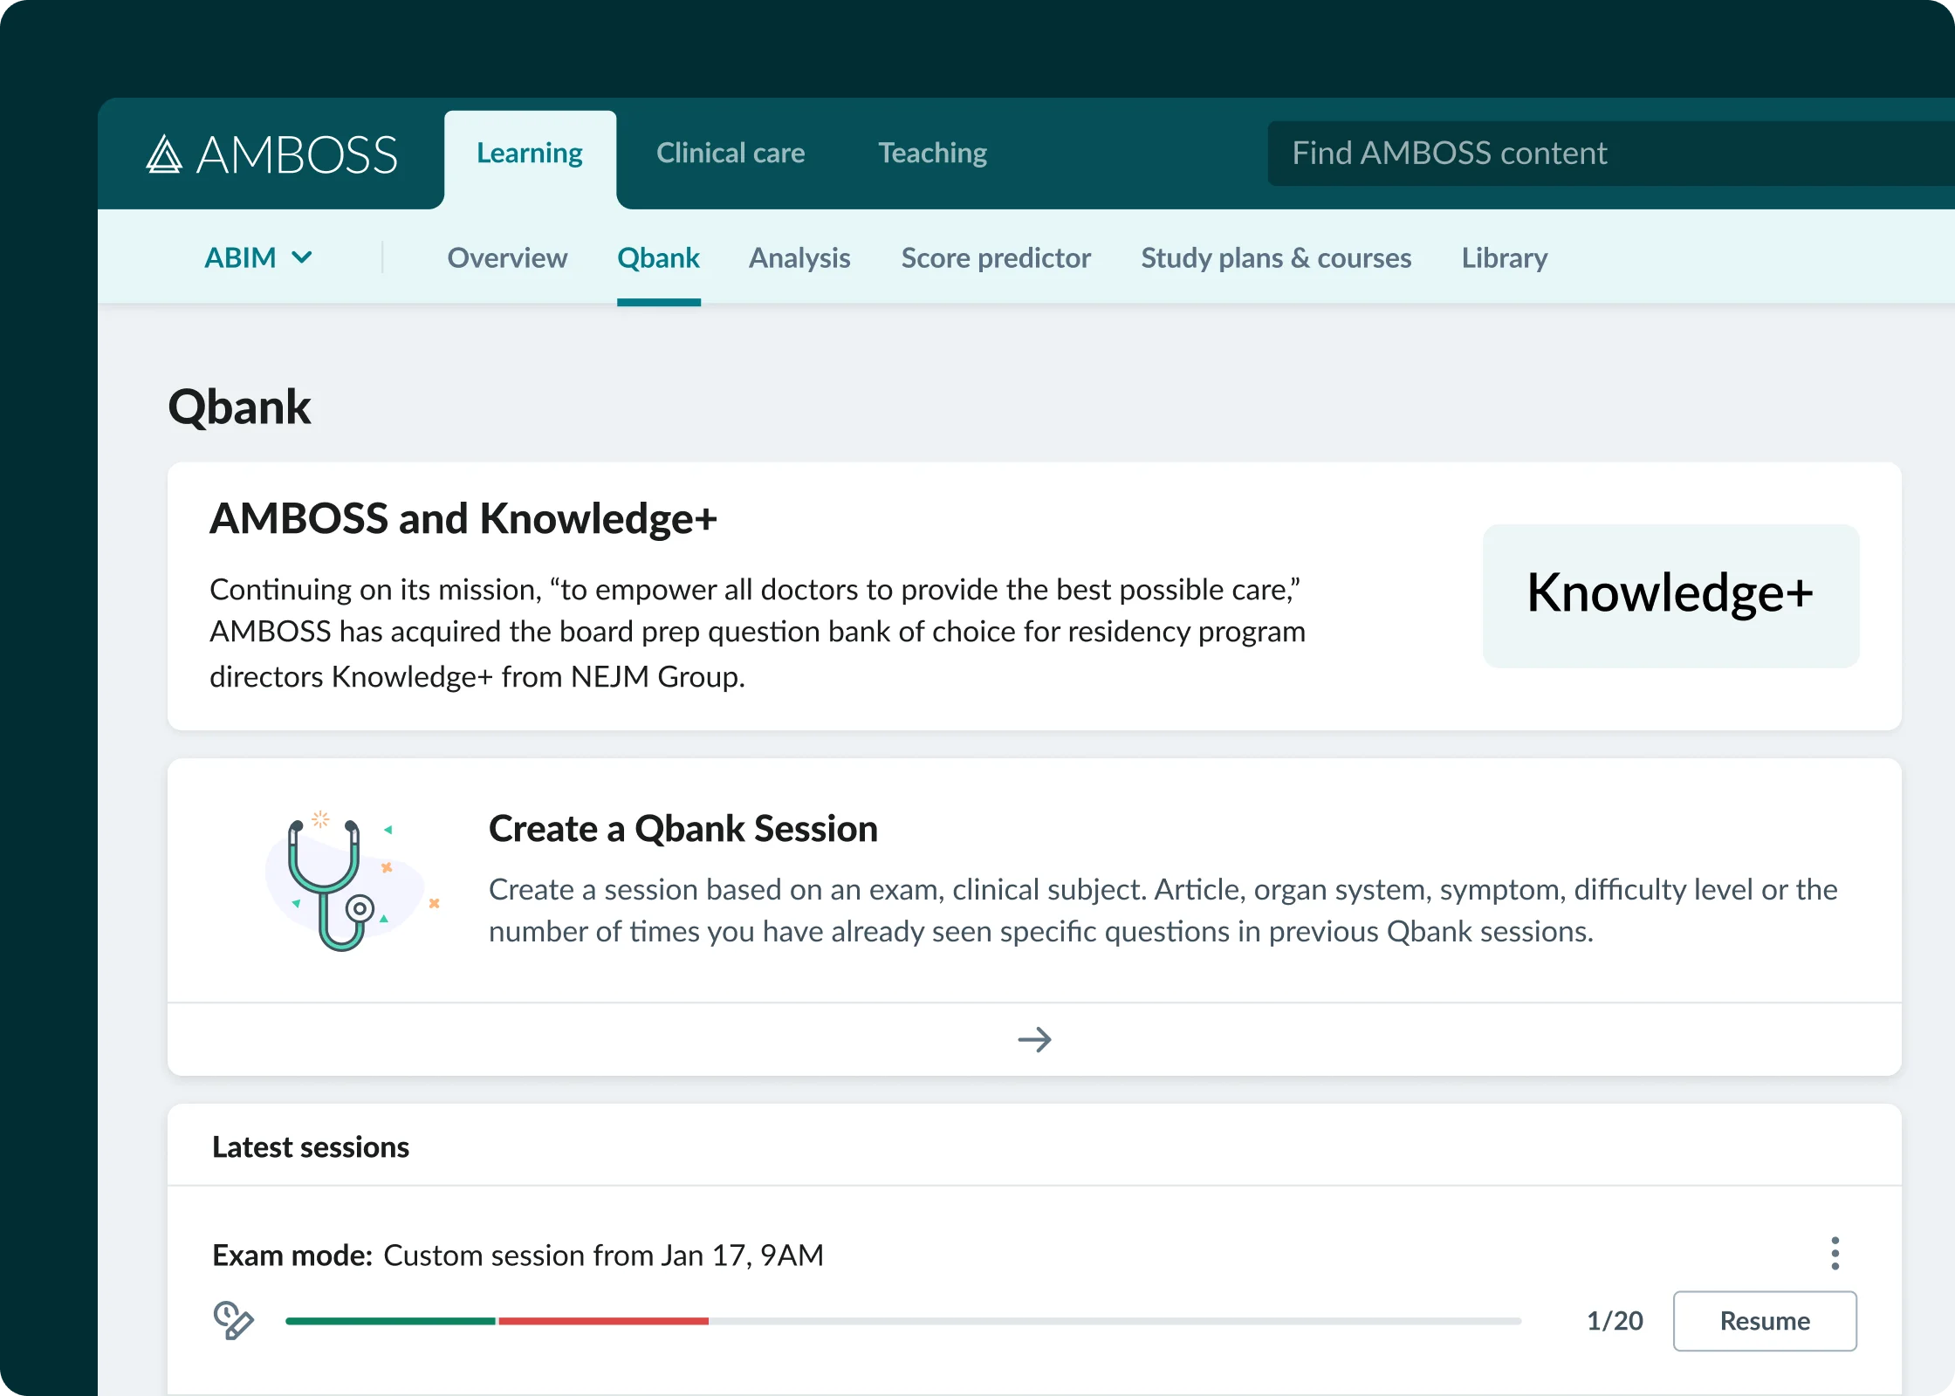Open the three-dot session options menu
This screenshot has width=1955, height=1396.
[1835, 1253]
